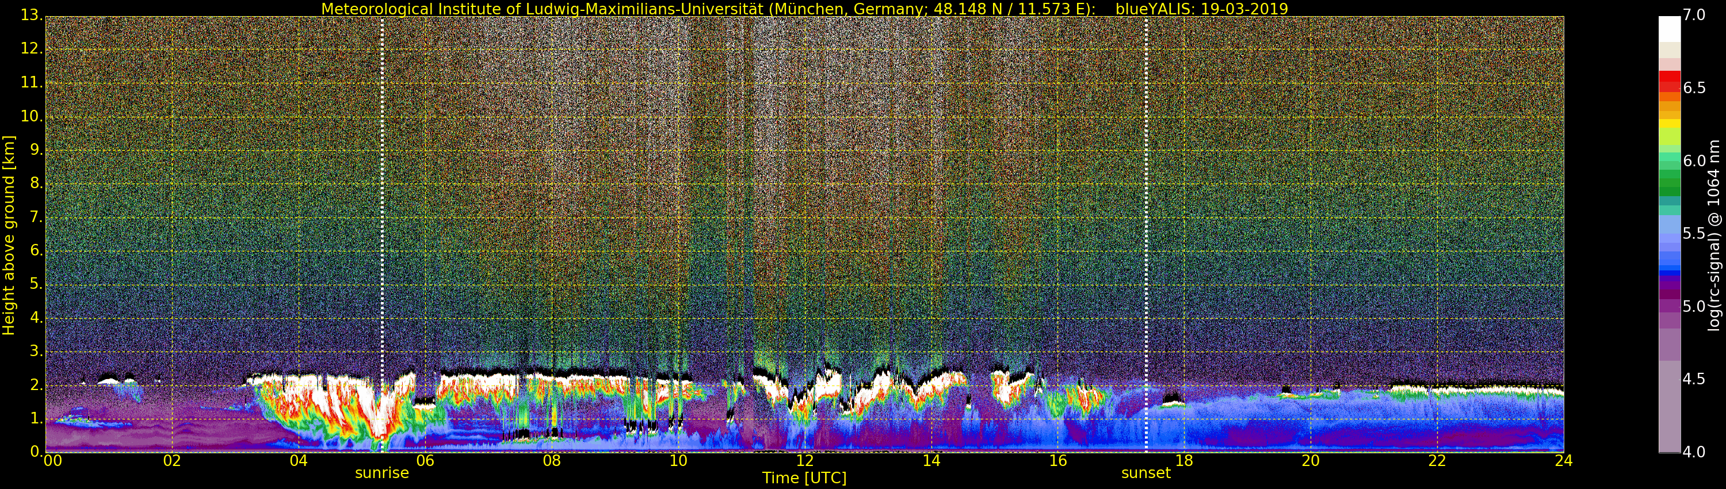
Task: Click the 20 time axis tick label
Action: (x=1311, y=461)
